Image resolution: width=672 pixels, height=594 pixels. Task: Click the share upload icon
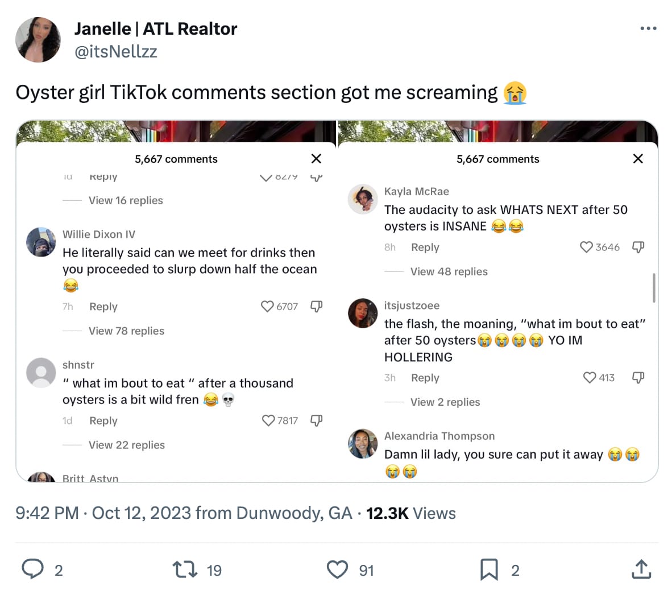641,569
